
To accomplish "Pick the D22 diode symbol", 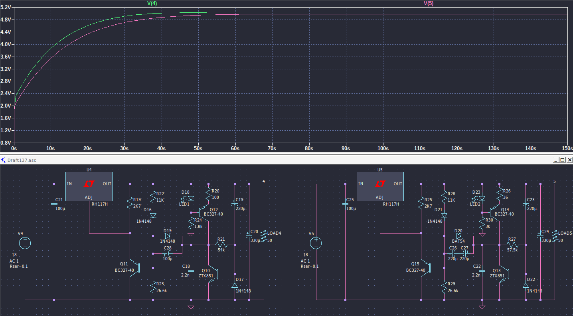I will point(526,285).
